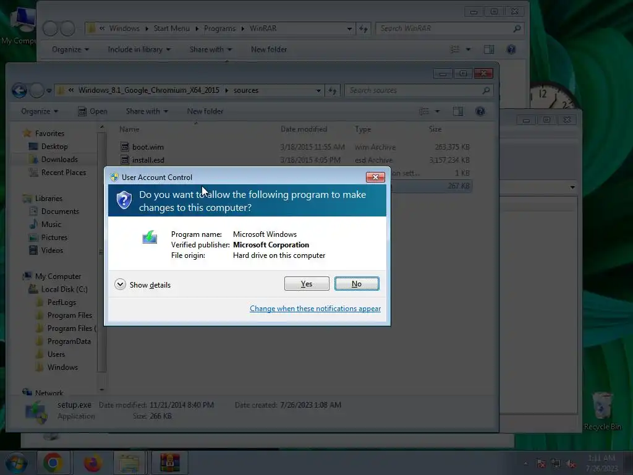
Task: Click Start Menu breadcrumb in WinRAR window
Action: [172, 28]
